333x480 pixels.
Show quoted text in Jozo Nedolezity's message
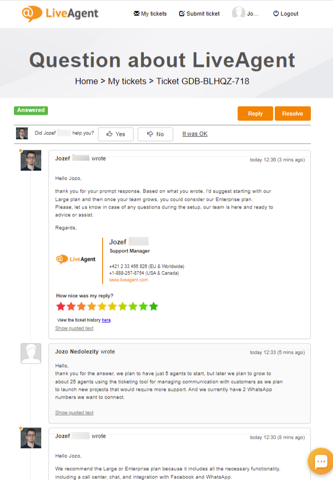click(x=74, y=413)
